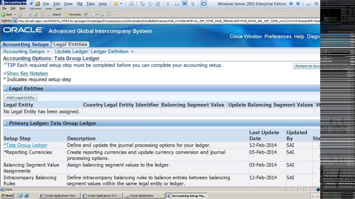Click the Close Window link
The image size is (355, 199).
246,36
